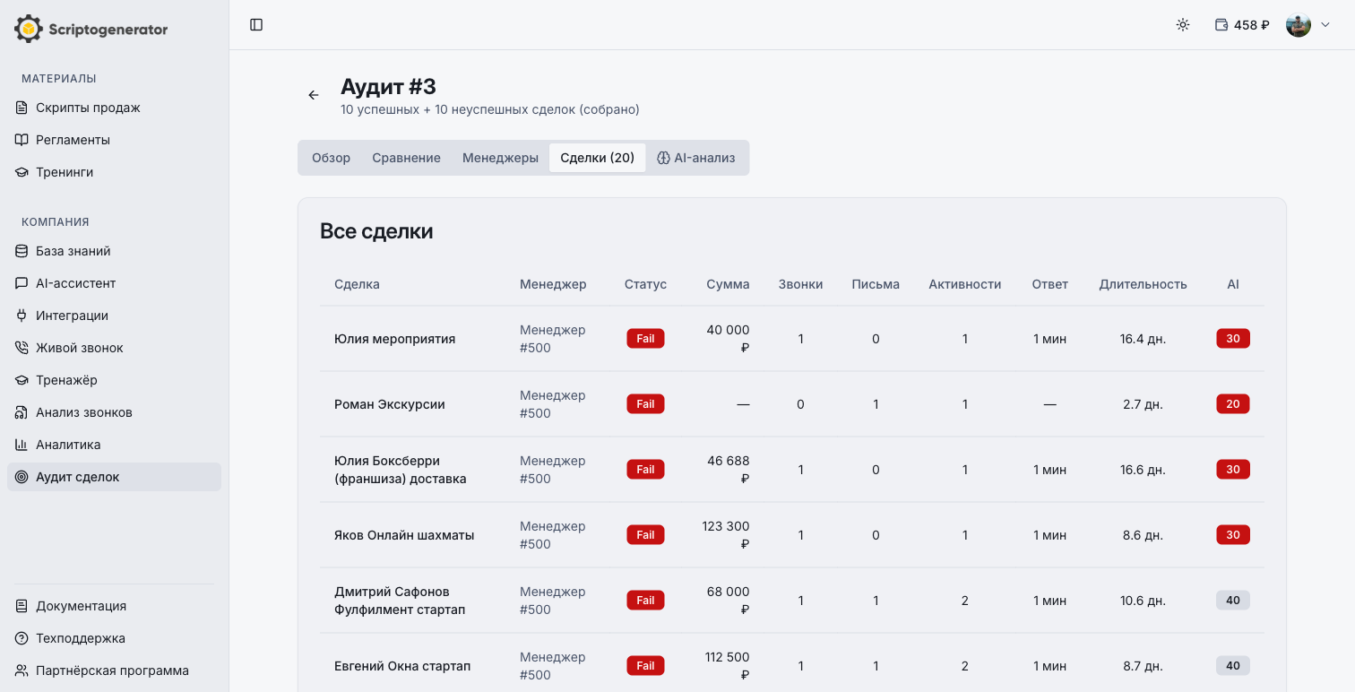Go to Тренинги section

pyautogui.click(x=65, y=172)
